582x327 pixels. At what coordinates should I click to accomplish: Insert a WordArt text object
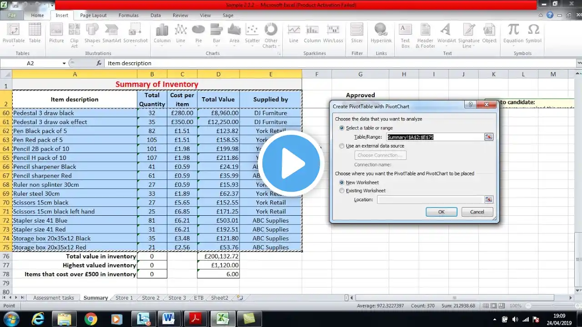pyautogui.click(x=447, y=34)
